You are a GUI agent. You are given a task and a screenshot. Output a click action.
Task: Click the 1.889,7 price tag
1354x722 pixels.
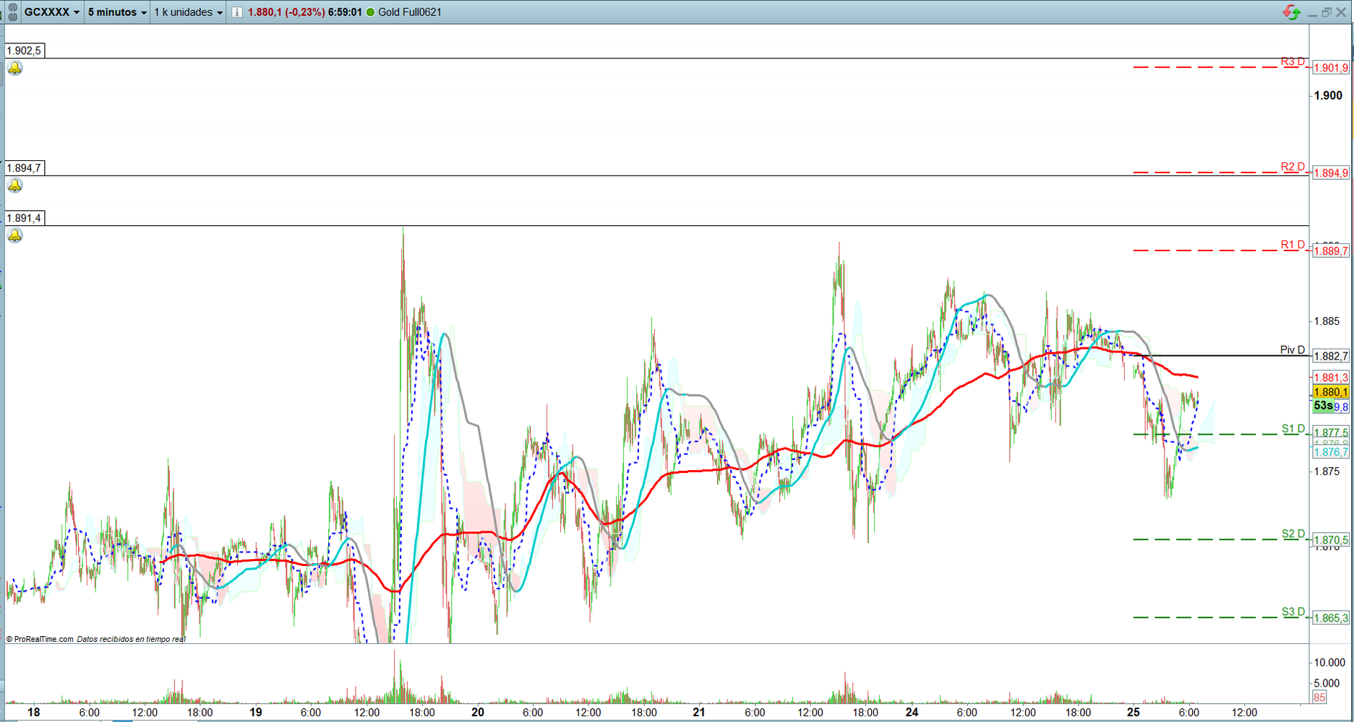coord(1331,251)
